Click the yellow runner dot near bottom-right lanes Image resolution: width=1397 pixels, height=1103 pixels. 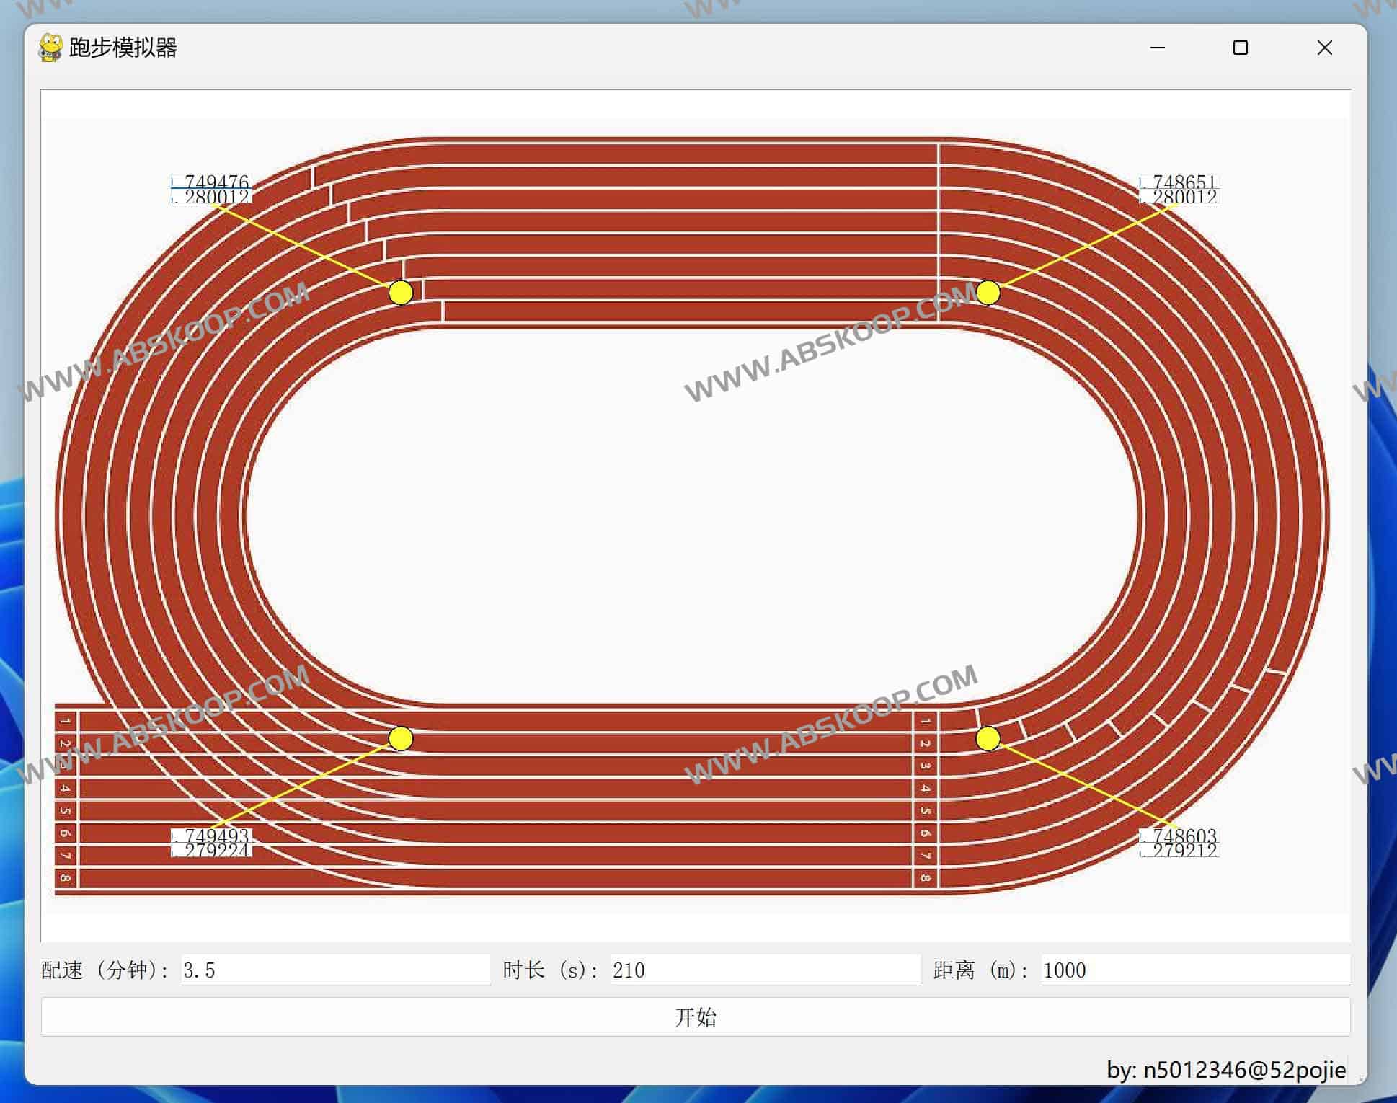click(x=988, y=738)
